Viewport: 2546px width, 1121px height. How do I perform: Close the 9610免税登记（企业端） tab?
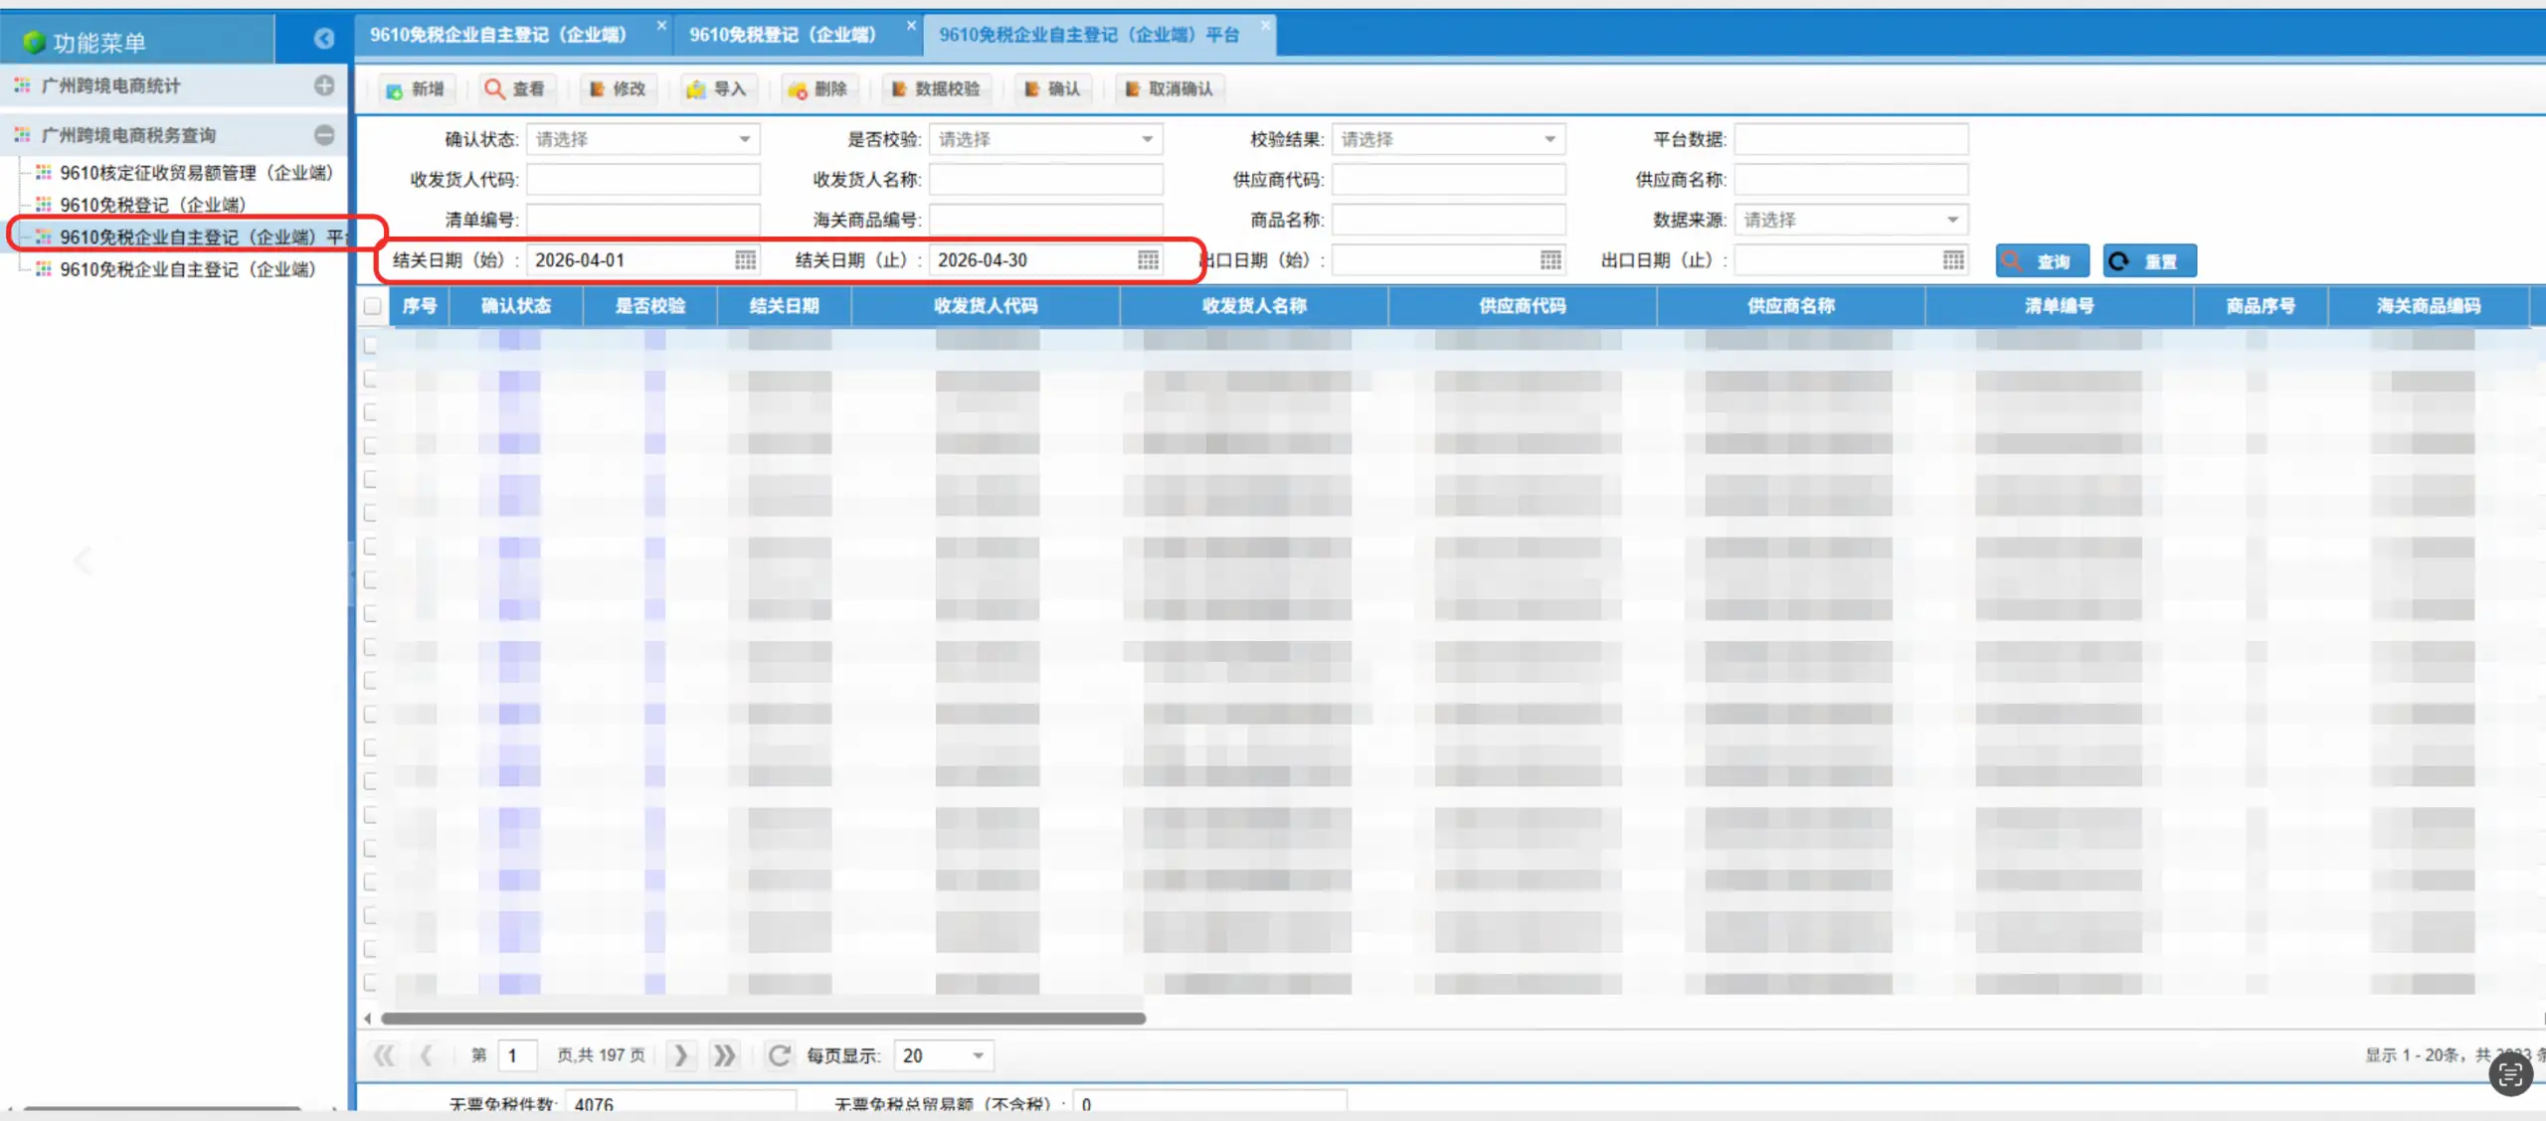pos(911,26)
